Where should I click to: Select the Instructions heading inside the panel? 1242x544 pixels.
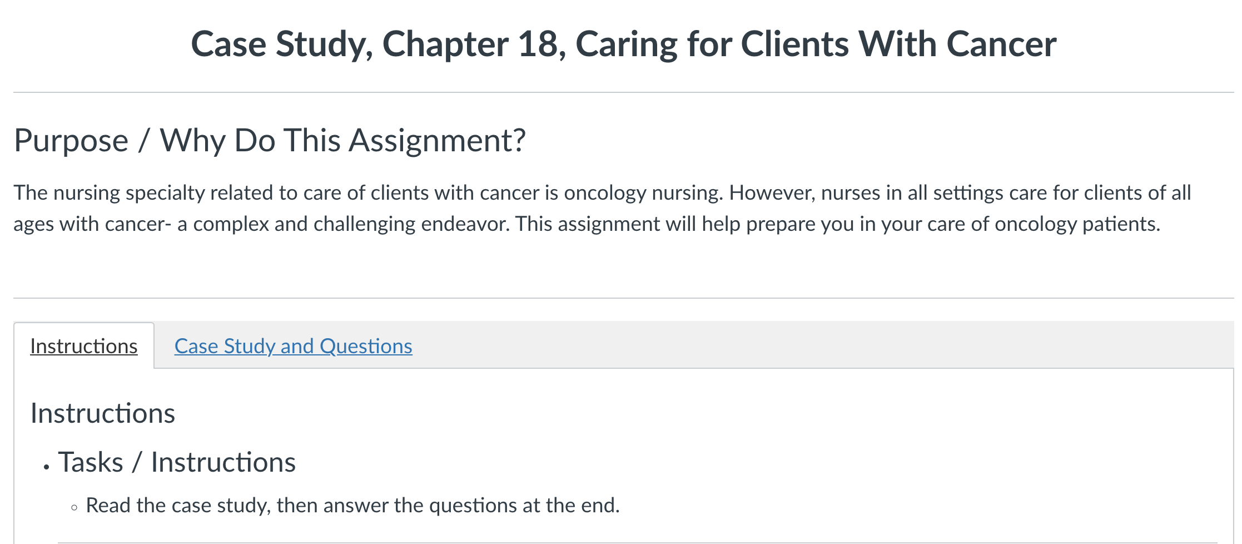click(x=103, y=413)
